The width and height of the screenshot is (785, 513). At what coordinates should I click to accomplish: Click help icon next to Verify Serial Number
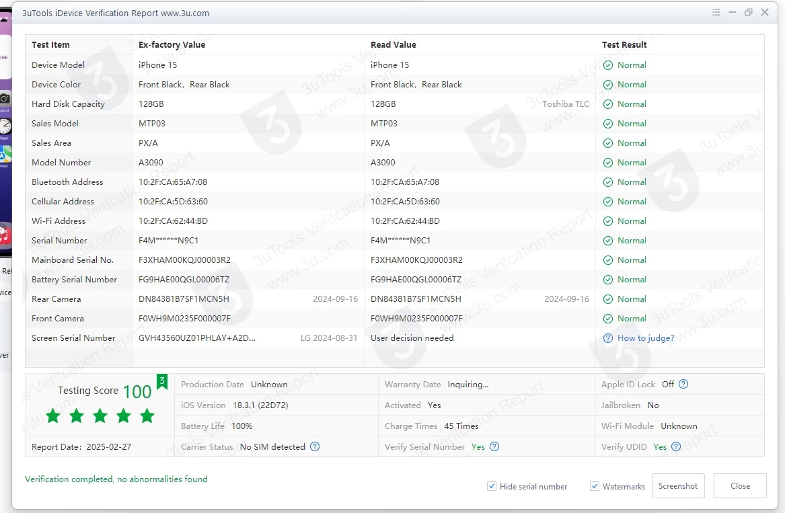pyautogui.click(x=494, y=446)
